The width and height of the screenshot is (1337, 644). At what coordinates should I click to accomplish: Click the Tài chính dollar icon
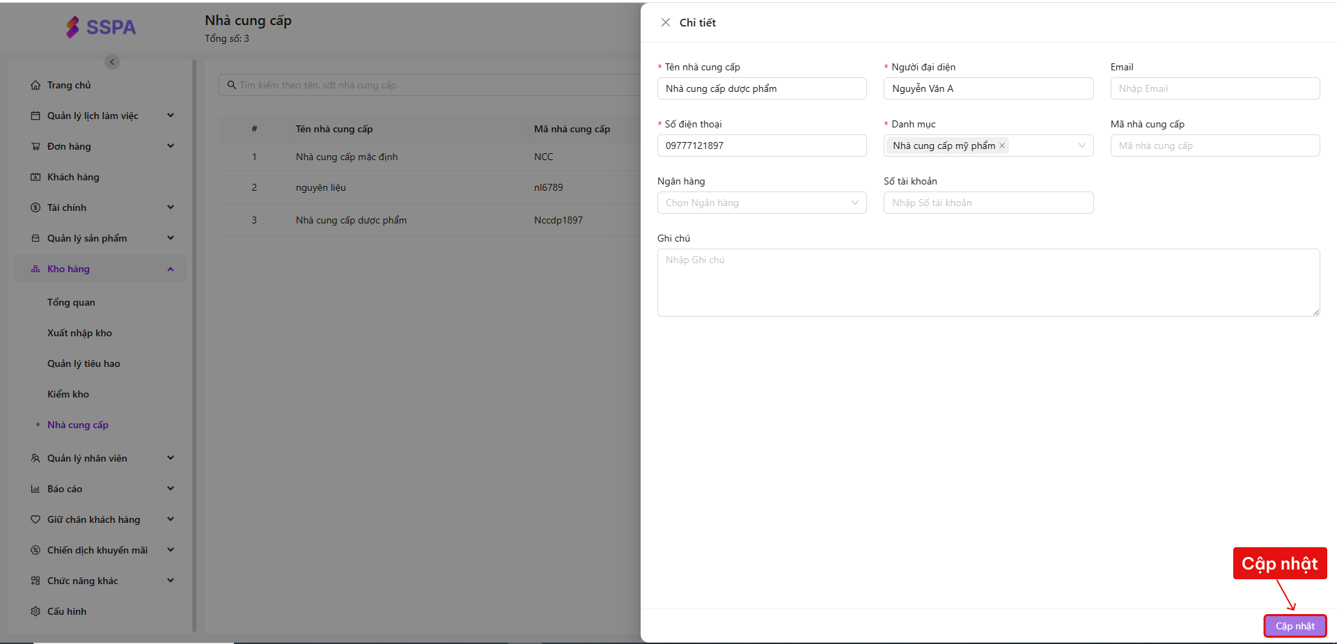[36, 207]
